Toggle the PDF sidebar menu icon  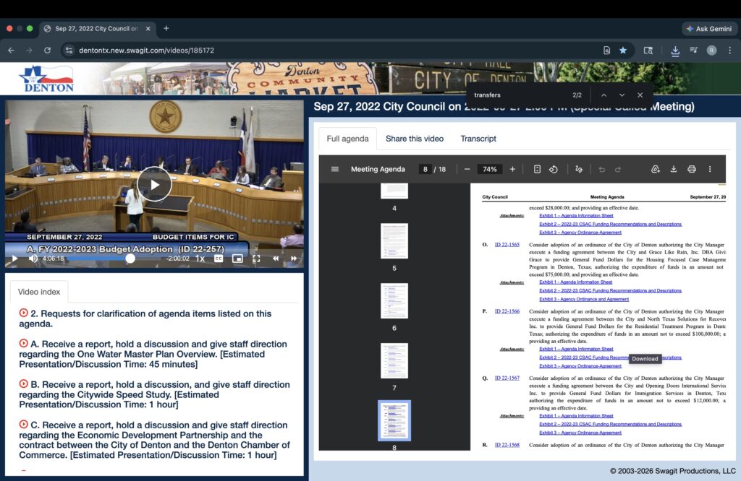coord(335,169)
